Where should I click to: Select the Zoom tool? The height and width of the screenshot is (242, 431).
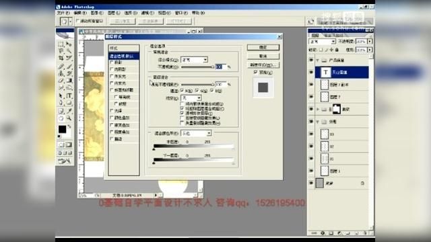click(69, 118)
